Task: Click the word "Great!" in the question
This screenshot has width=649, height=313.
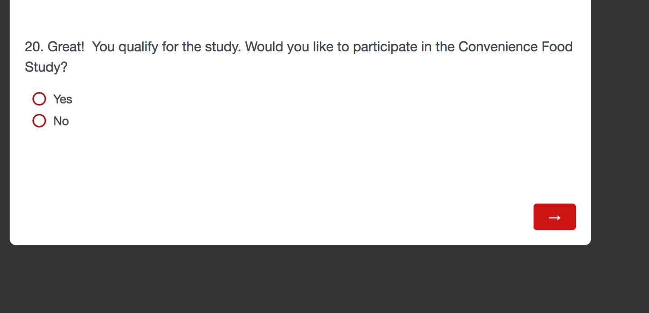Action: coord(66,47)
